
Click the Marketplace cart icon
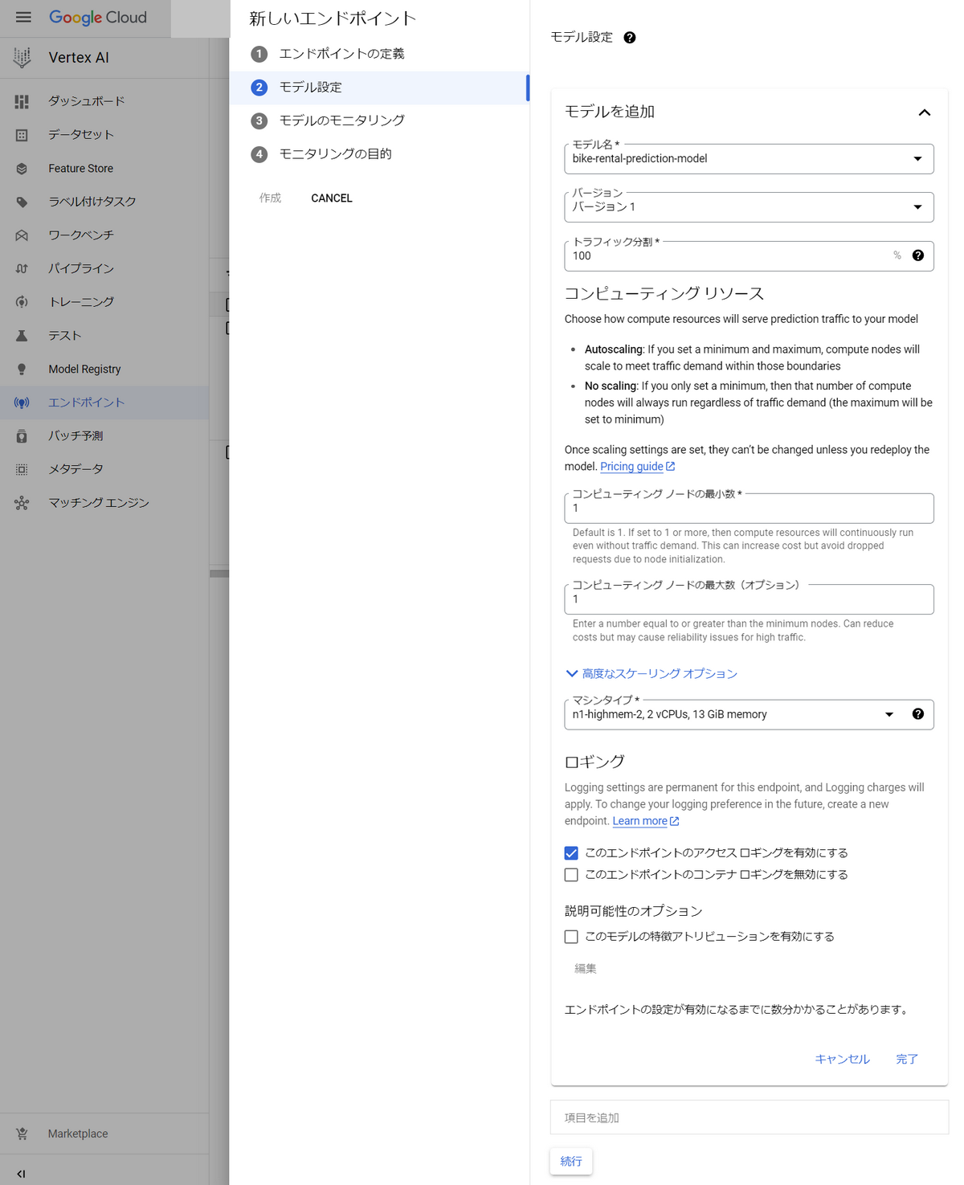[x=22, y=1134]
